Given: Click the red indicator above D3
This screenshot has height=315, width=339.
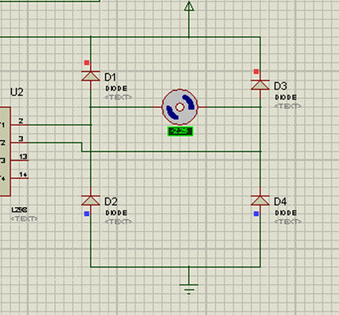Looking at the screenshot, I should pos(257,72).
